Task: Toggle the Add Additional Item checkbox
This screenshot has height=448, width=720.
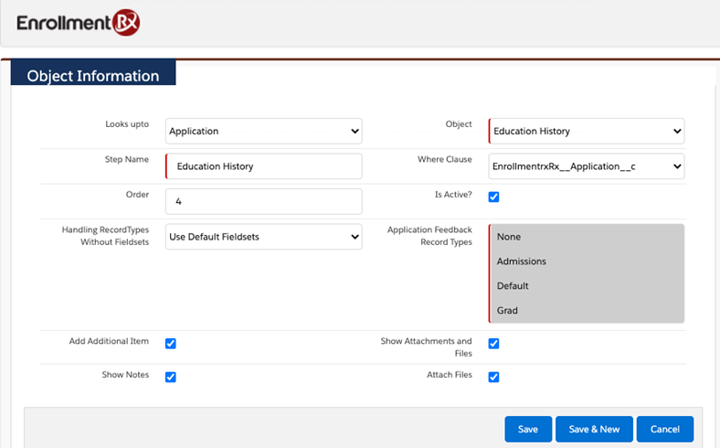Action: pos(171,344)
